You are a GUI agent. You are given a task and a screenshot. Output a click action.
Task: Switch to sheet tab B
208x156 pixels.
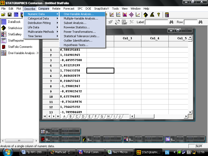tap(70, 116)
